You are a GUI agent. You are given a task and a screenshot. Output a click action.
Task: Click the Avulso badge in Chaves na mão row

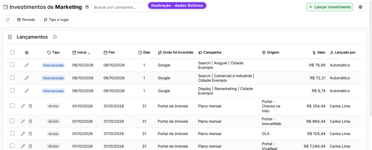(53, 106)
